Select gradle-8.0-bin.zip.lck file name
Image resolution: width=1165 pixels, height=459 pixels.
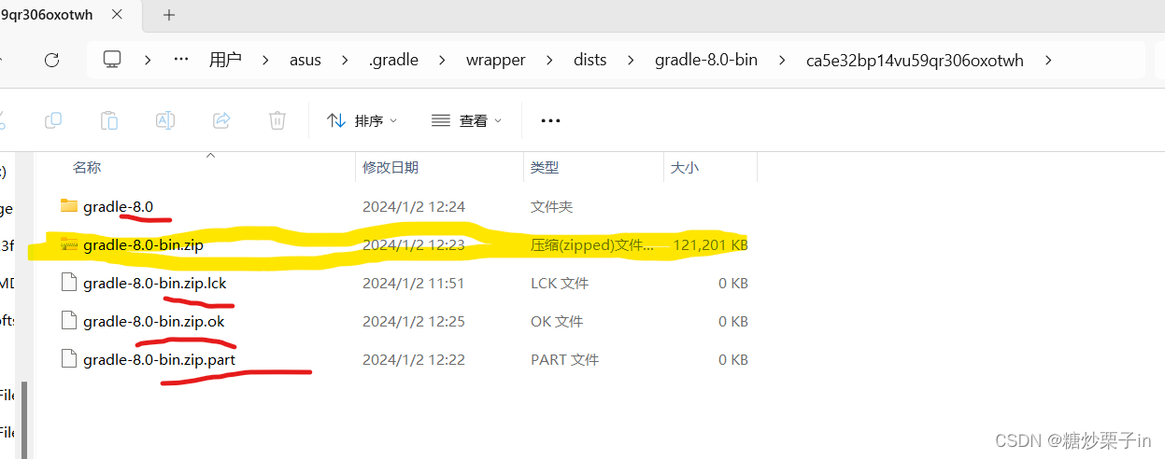(x=154, y=283)
